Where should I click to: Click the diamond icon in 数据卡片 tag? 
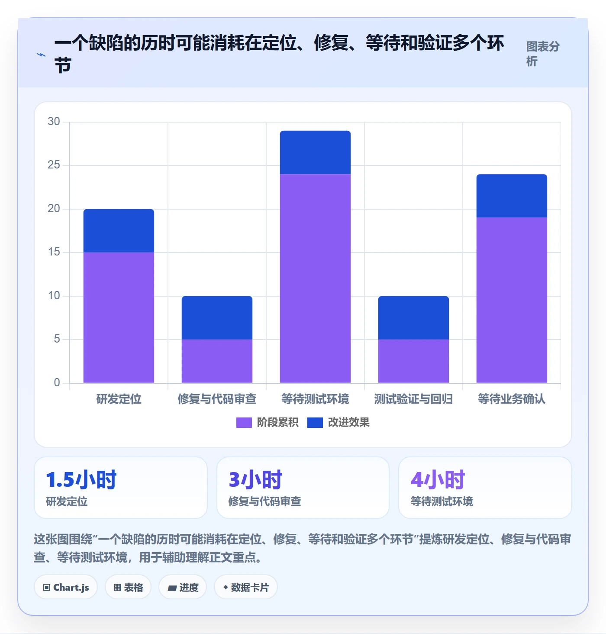click(226, 587)
